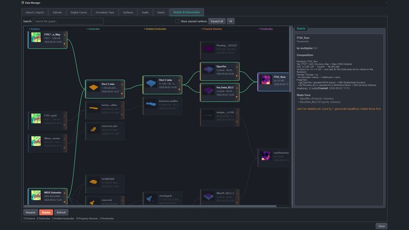Click the Rename button
409x230 pixels.
coord(31,212)
